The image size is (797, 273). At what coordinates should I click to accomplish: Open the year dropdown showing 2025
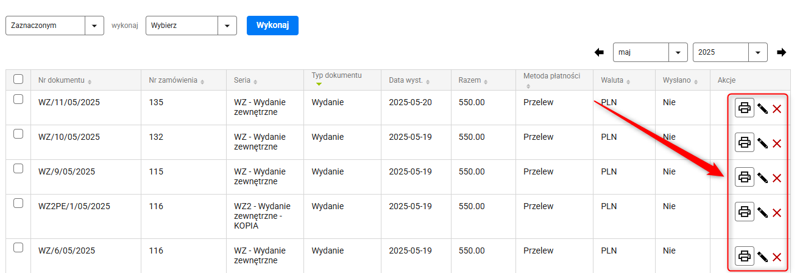click(x=730, y=52)
